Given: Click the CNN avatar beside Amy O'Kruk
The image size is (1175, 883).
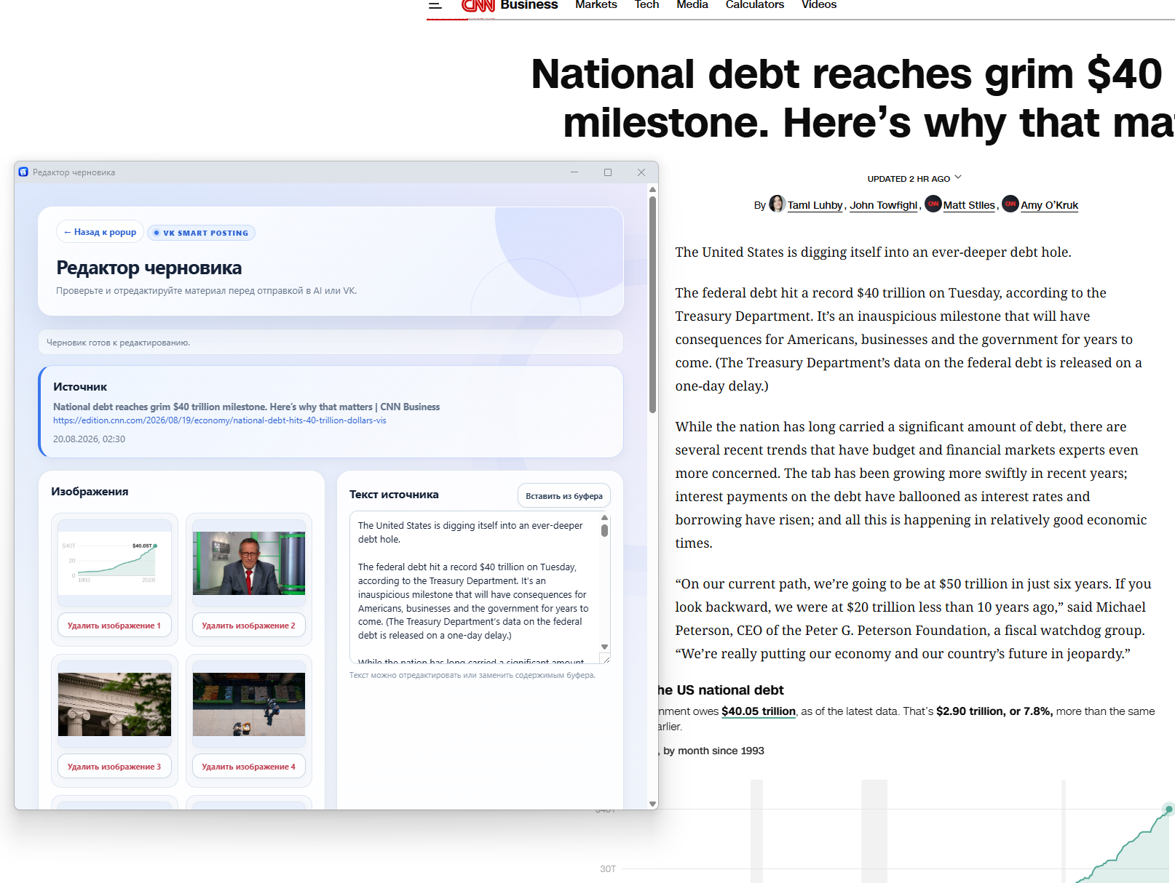Looking at the screenshot, I should click(x=1010, y=204).
